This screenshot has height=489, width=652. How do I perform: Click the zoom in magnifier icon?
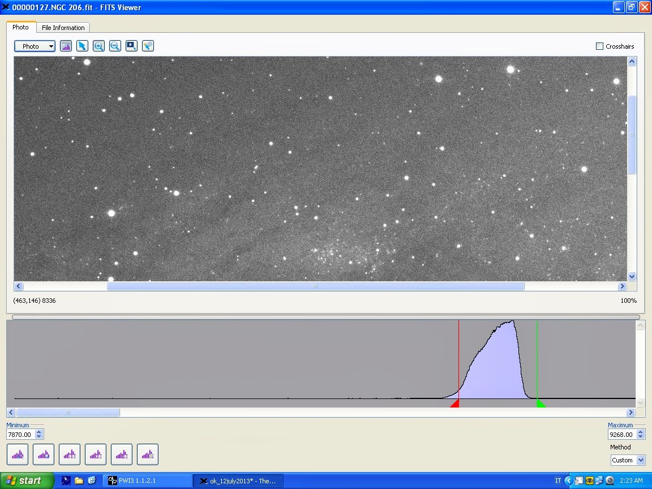point(99,46)
